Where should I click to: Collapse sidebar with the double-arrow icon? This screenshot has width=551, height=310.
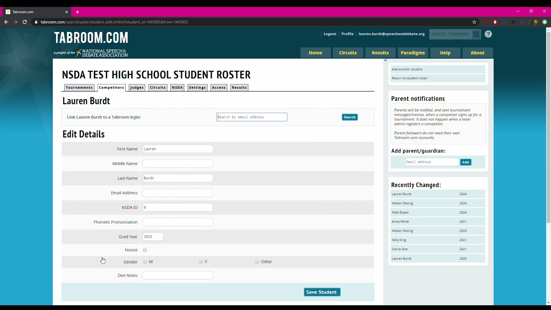point(385,60)
